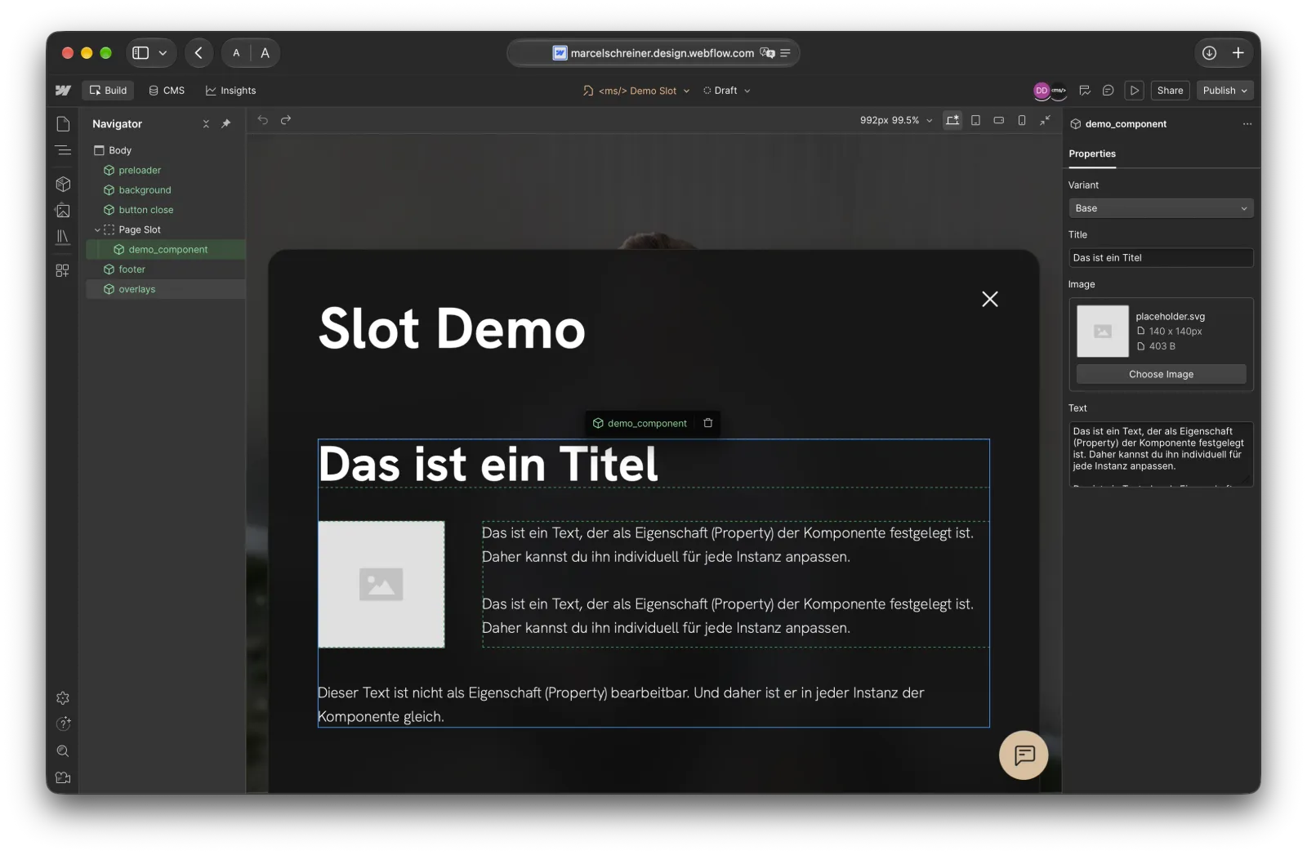Click into the Text property textarea
The height and width of the screenshot is (855, 1307).
coord(1161,454)
